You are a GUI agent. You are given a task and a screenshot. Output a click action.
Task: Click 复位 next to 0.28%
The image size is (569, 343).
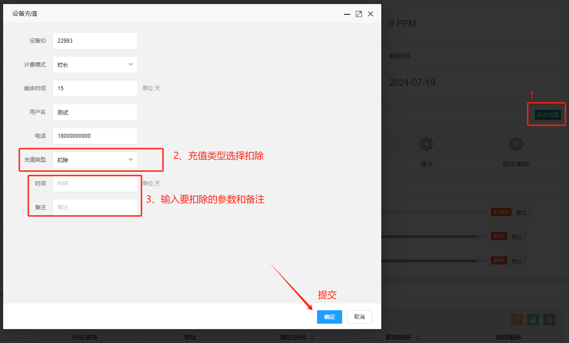tap(521, 212)
